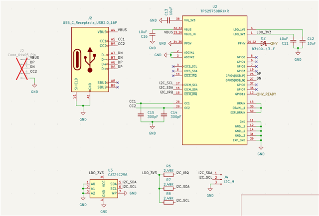Click the WP pin name on U3
This screenshot has height=216, width=319.
114,193
